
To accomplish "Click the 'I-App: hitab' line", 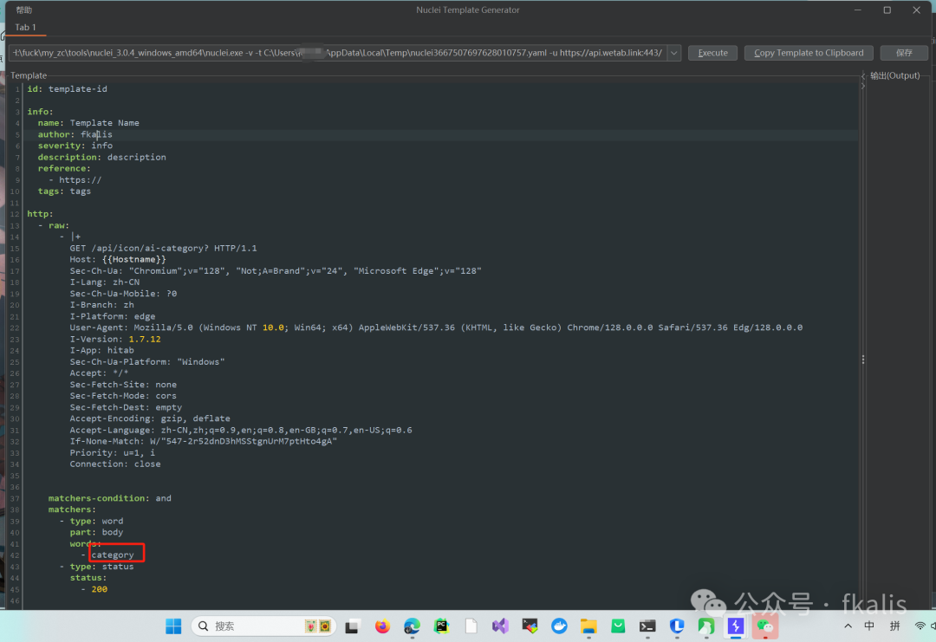I will 101,350.
